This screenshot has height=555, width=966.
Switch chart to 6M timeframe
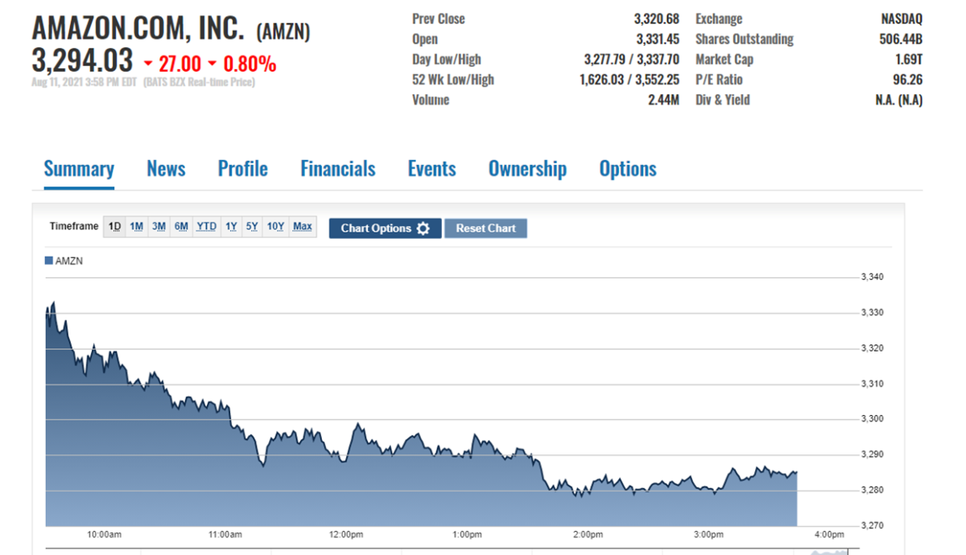[x=182, y=227]
